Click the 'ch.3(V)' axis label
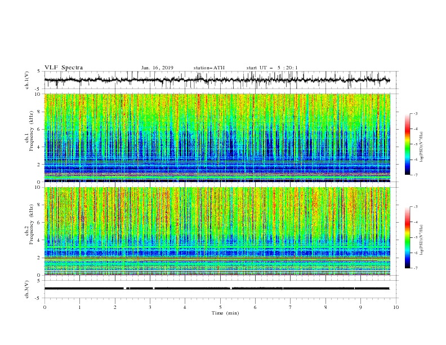The width and height of the screenshot is (446, 345). [x=27, y=289]
